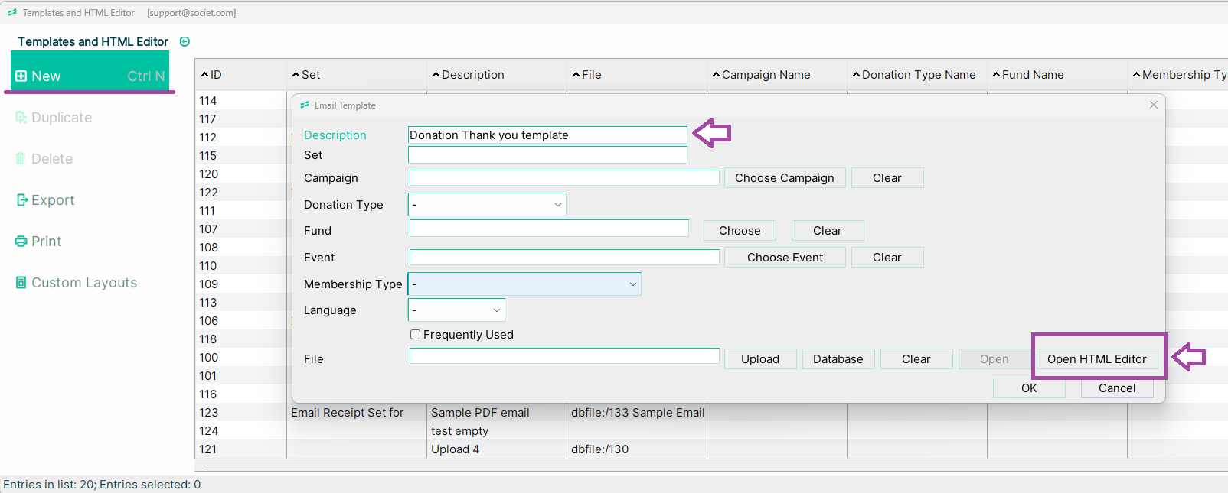
Task: Click the Choose button for Fund
Action: [740, 231]
